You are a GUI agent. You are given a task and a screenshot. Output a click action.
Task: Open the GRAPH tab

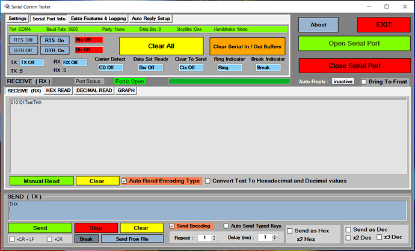[126, 90]
